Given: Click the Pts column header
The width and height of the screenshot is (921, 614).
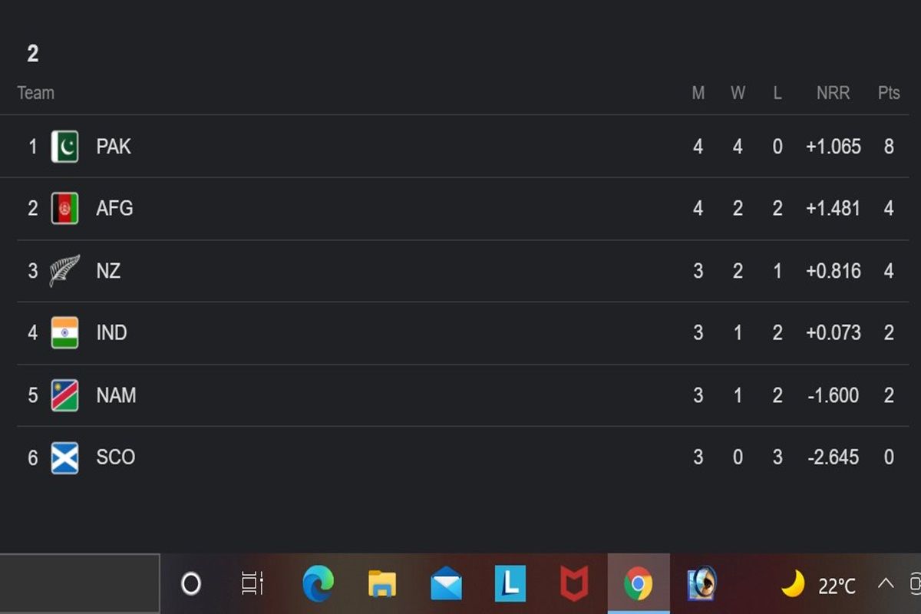Looking at the screenshot, I should point(888,93).
